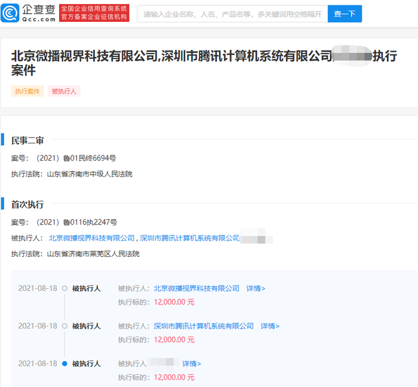
Task: Click the Qcc.com logo icon
Action: (x=10, y=13)
